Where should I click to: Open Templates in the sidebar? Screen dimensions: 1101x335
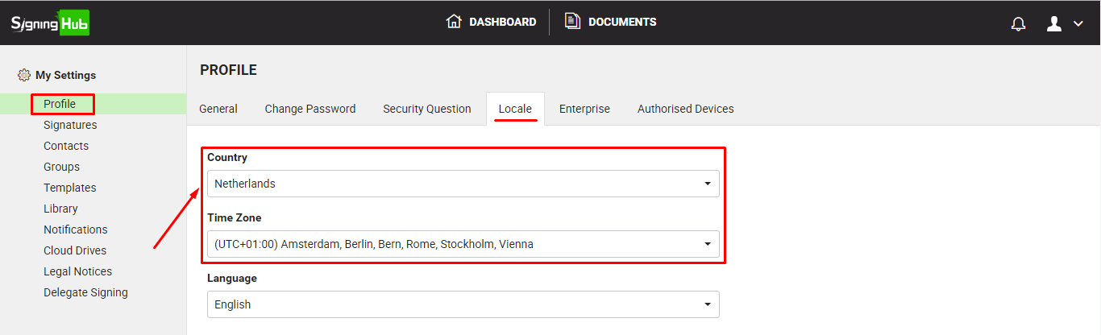click(x=70, y=188)
